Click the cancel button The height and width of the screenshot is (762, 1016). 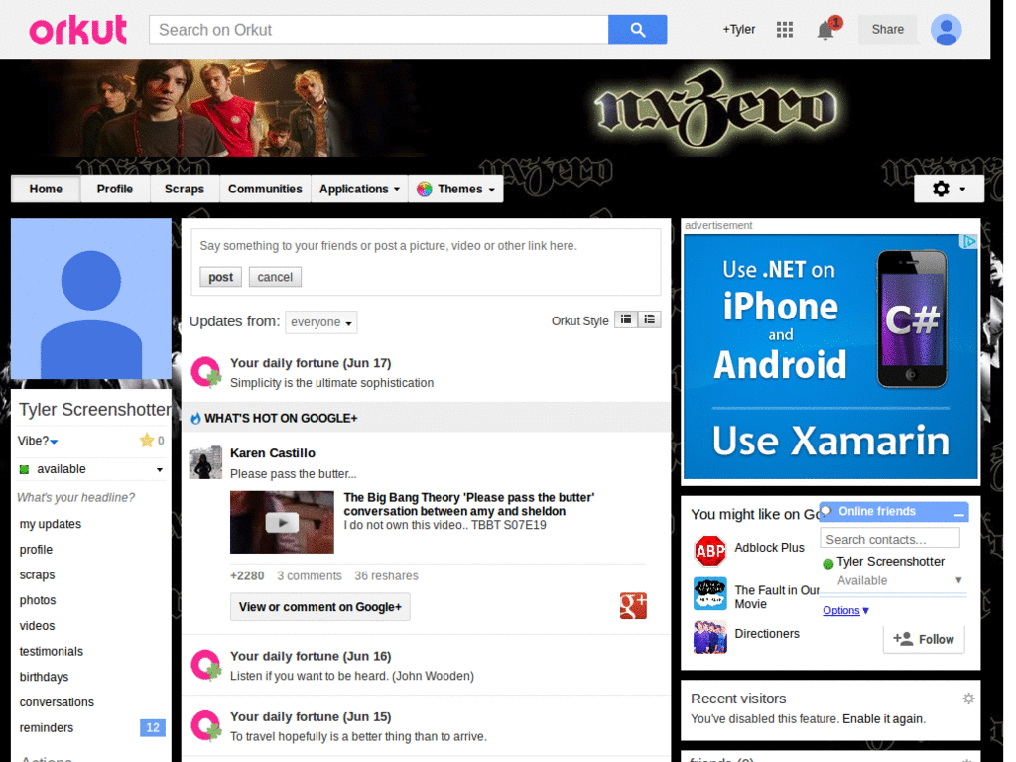pyautogui.click(x=275, y=277)
